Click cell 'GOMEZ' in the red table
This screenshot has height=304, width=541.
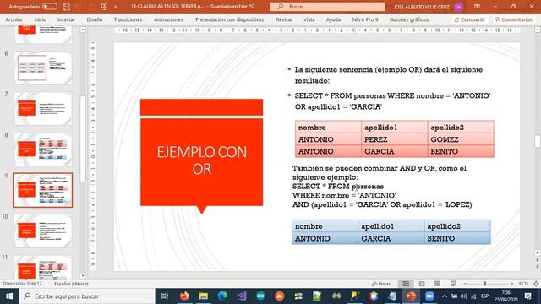tap(461, 139)
